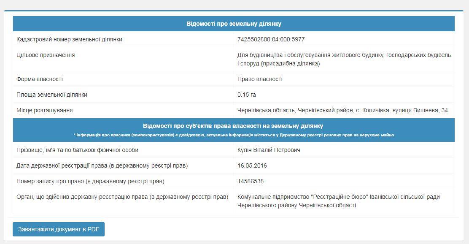Click the cadastral number 7425582800:04:000:5977
This screenshot has height=244, width=469.
[x=271, y=39]
